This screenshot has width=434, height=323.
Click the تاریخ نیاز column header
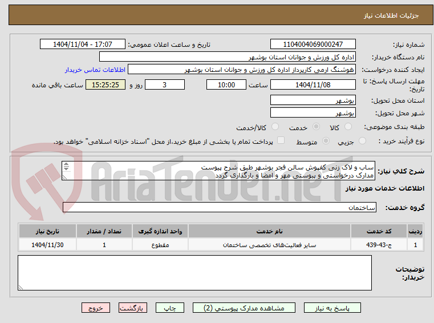47,231
